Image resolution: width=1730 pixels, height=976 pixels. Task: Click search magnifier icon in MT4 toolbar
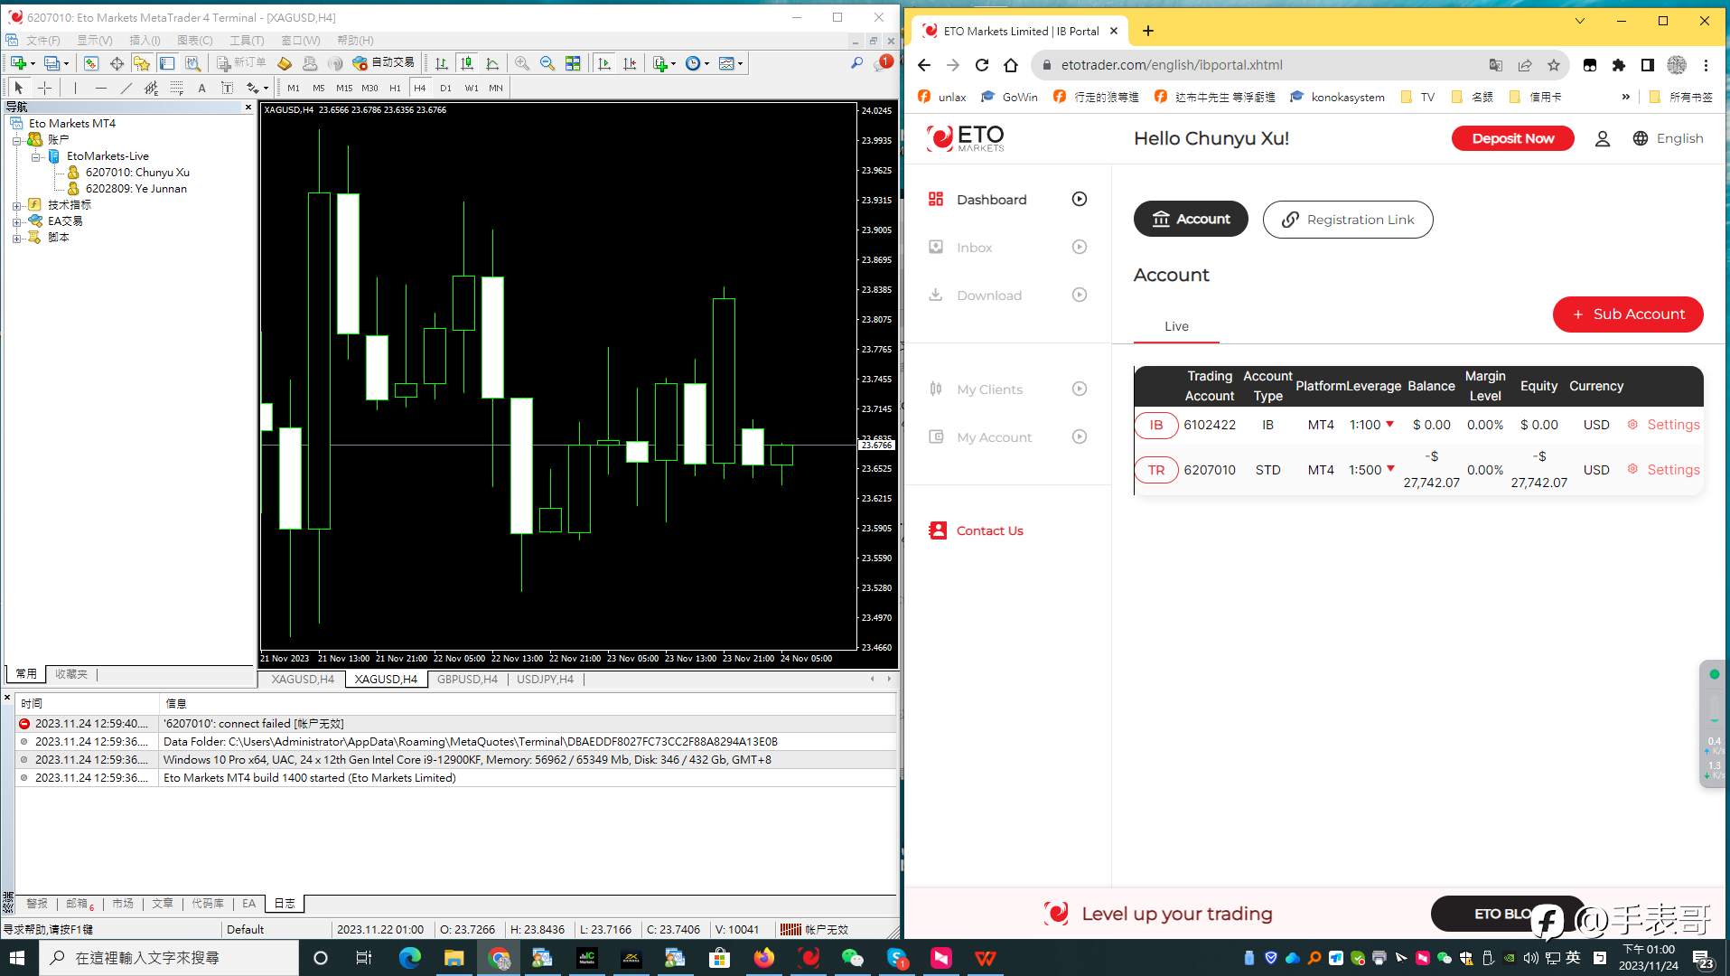pyautogui.click(x=856, y=63)
